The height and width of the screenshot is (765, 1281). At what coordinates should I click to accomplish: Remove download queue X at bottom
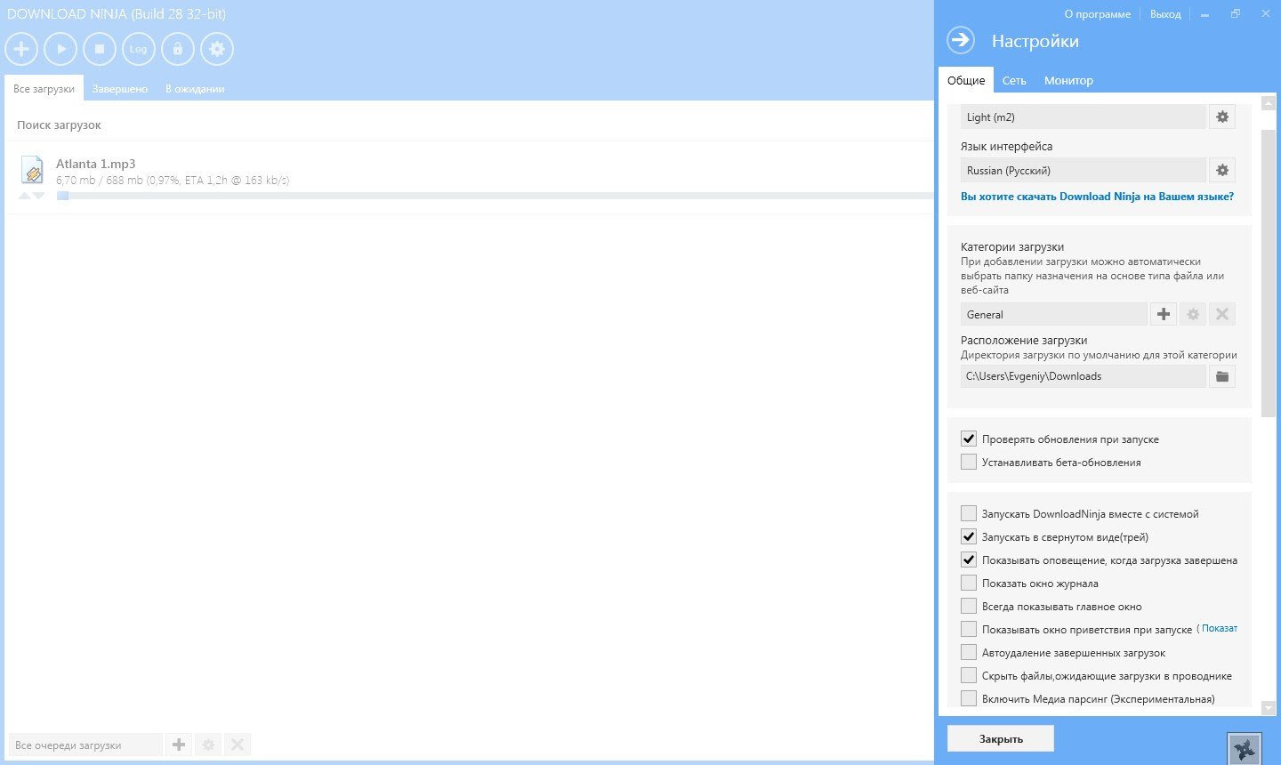coord(238,745)
